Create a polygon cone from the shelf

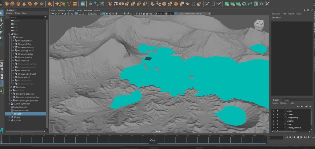click(24, 4)
